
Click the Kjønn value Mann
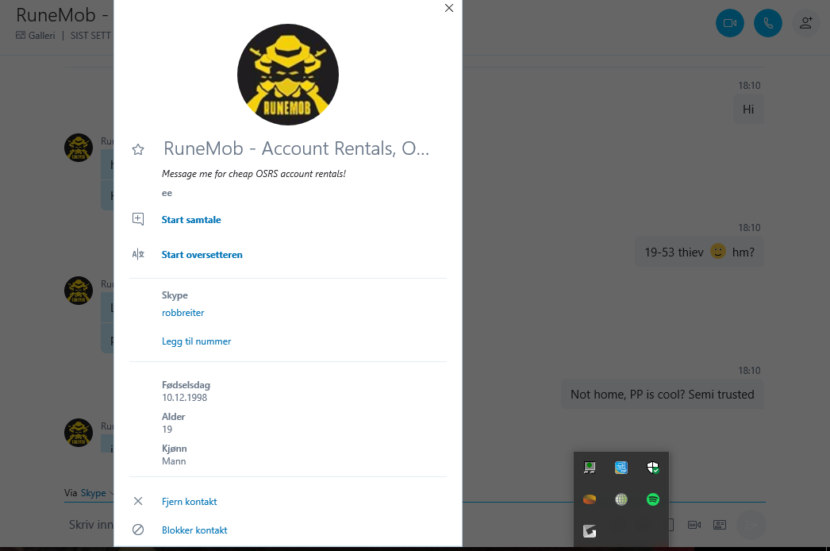(x=174, y=461)
